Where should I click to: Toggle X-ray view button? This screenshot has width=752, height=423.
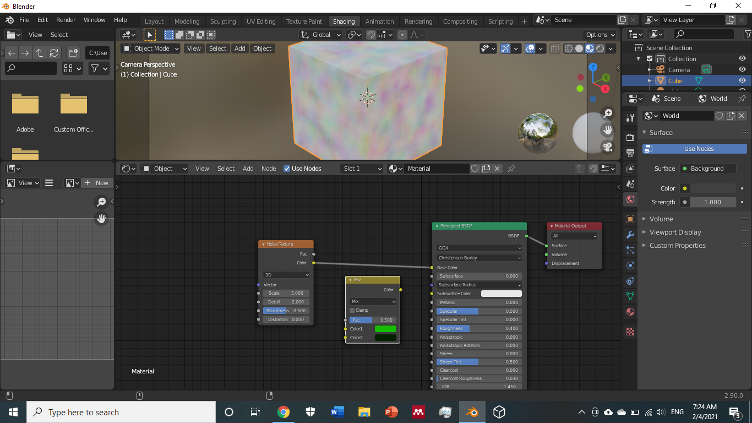pyautogui.click(x=555, y=48)
